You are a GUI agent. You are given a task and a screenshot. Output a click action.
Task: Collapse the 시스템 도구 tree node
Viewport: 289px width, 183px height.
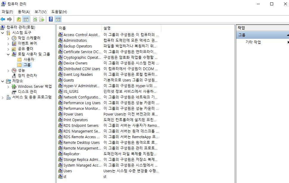[x=3, y=33]
